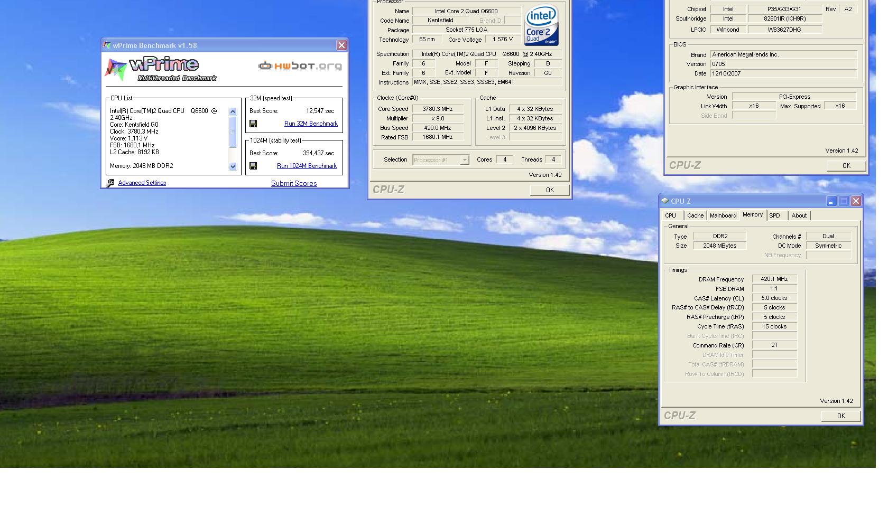Viewport: 888px width, 527px height.
Task: Click the 32M Best Score 12,547 sec
Action: pos(320,111)
